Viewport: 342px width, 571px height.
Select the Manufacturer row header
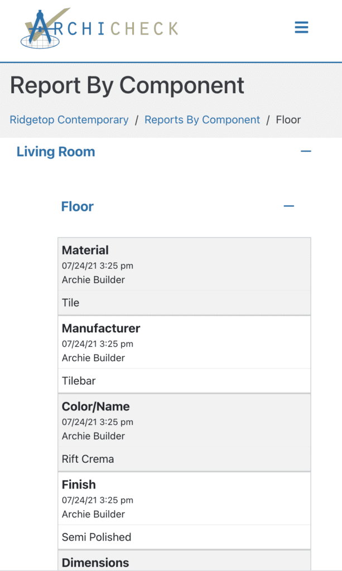(x=101, y=328)
